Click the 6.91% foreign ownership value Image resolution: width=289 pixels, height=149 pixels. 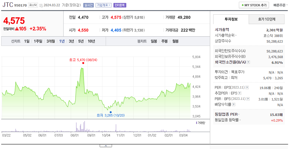pos(277,63)
